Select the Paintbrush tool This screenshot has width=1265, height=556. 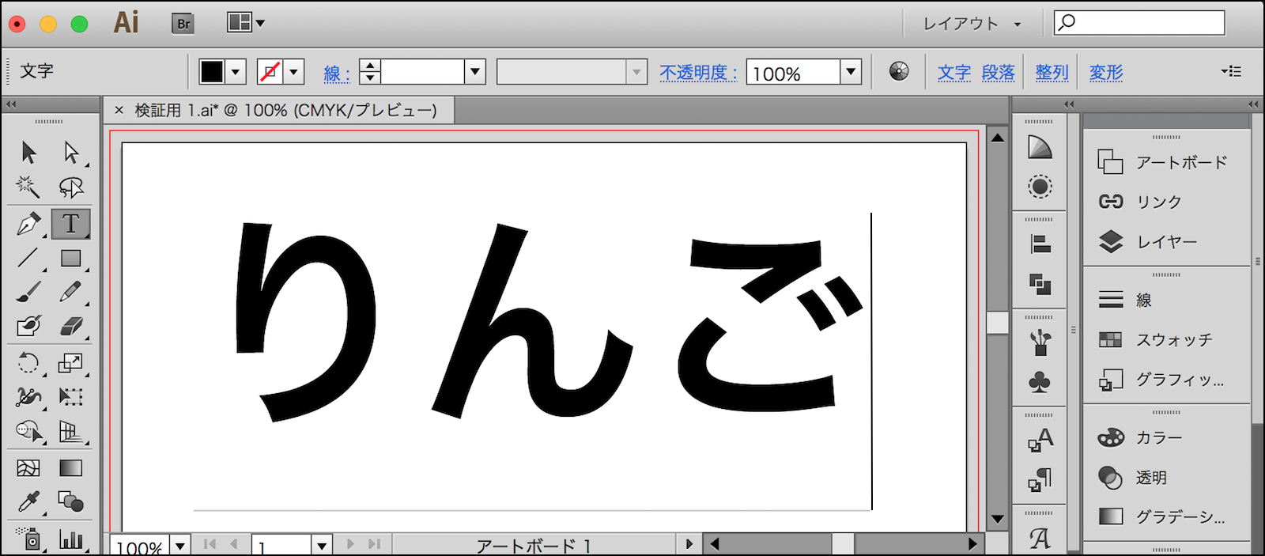click(28, 292)
